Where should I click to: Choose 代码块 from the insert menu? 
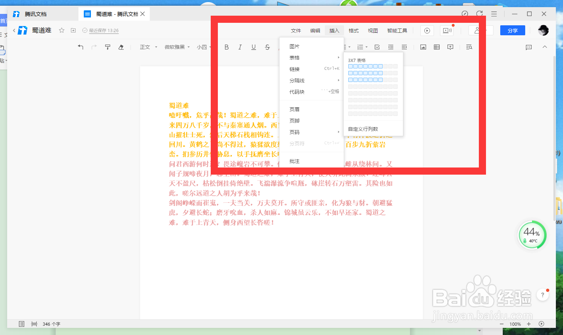312,92
